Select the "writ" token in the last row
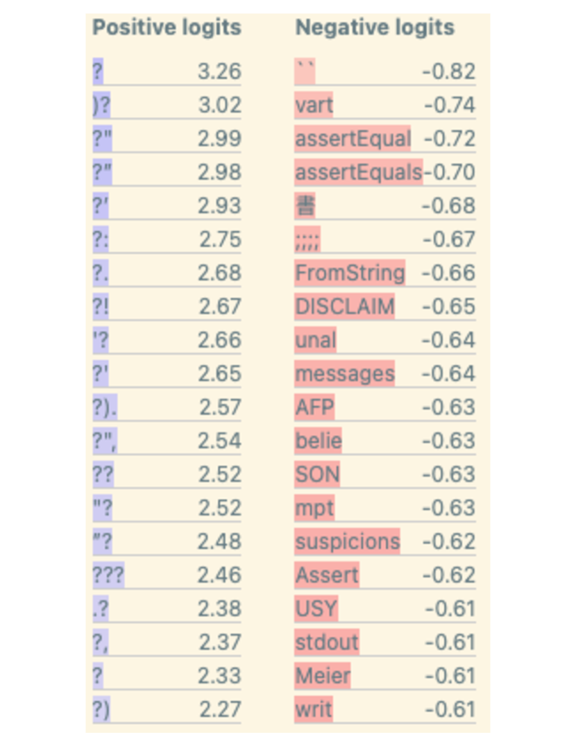The height and width of the screenshot is (746, 576). point(313,709)
